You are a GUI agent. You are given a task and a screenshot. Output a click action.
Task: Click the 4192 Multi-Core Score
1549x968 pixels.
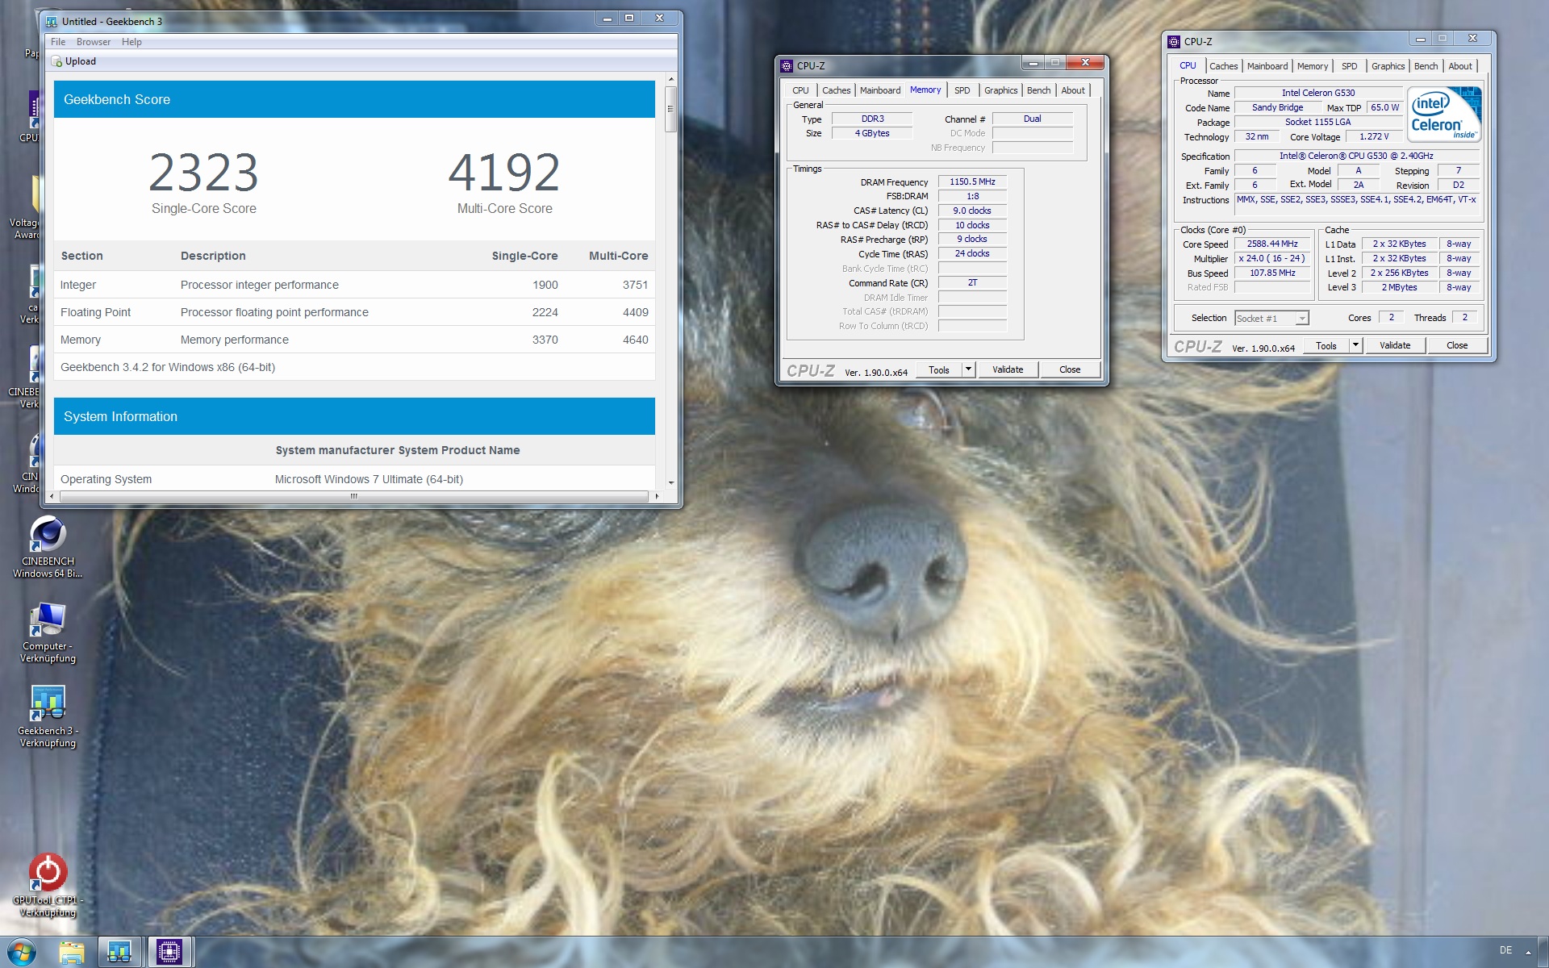click(504, 173)
